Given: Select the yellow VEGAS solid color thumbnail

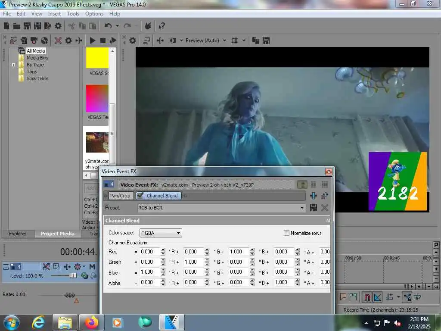Looking at the screenshot, I should 97,58.
